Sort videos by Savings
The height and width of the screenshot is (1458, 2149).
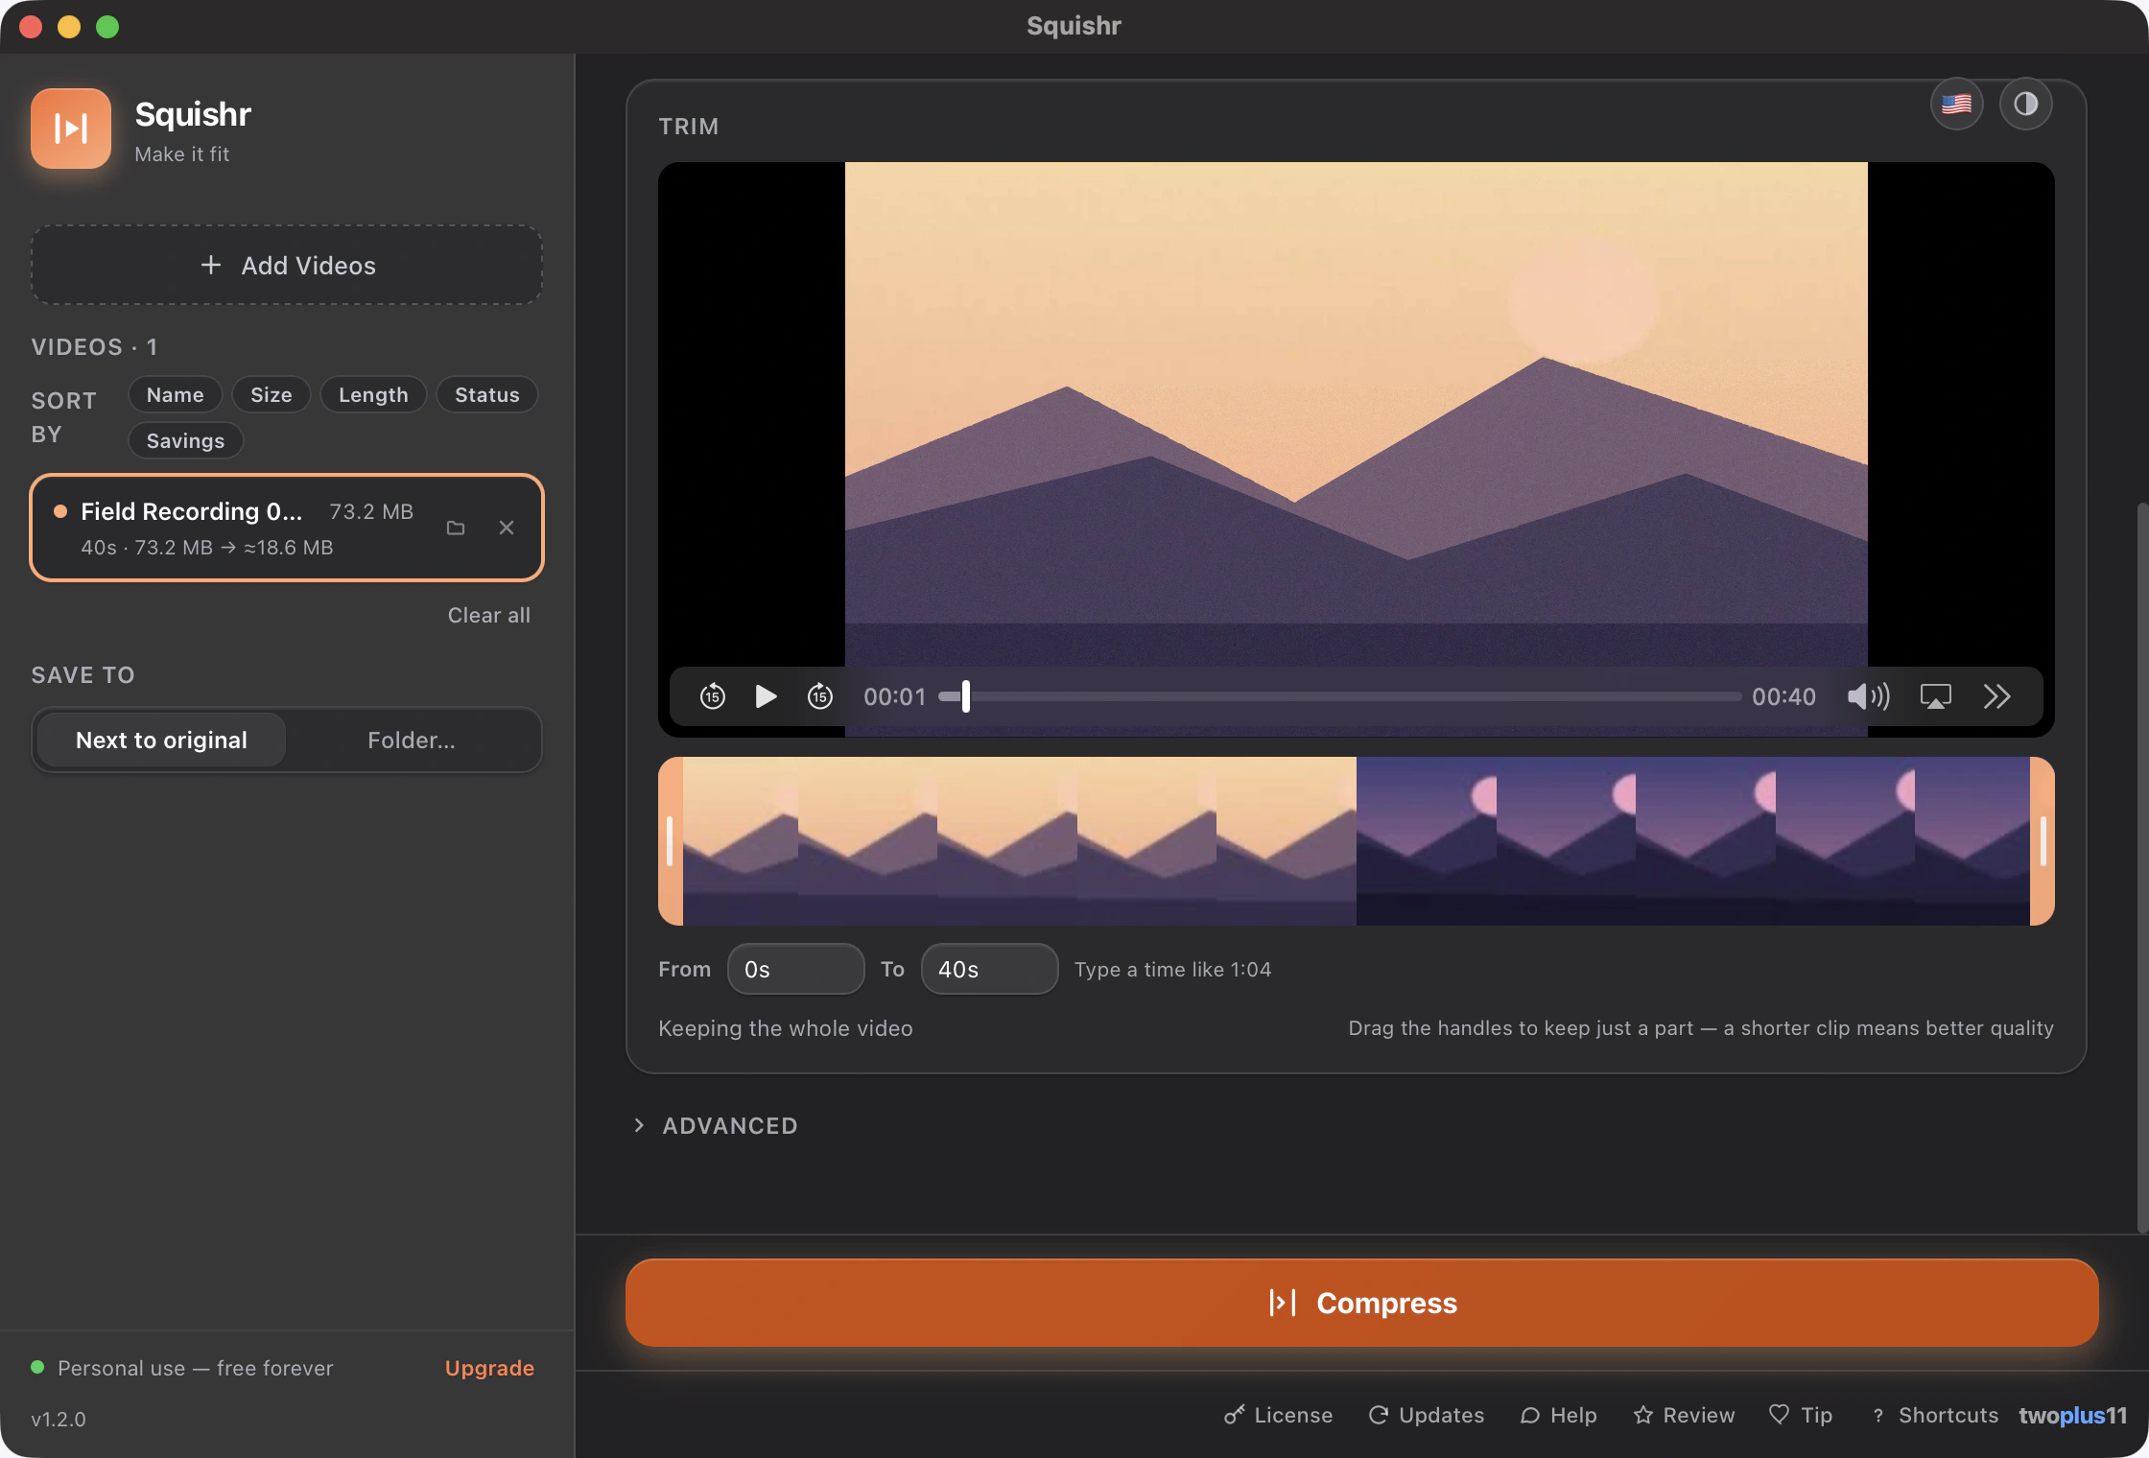point(185,440)
